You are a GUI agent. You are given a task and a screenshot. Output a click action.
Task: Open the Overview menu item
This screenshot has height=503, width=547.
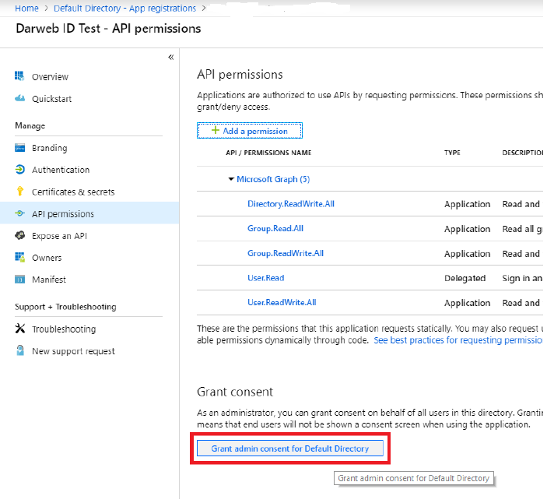click(x=51, y=77)
